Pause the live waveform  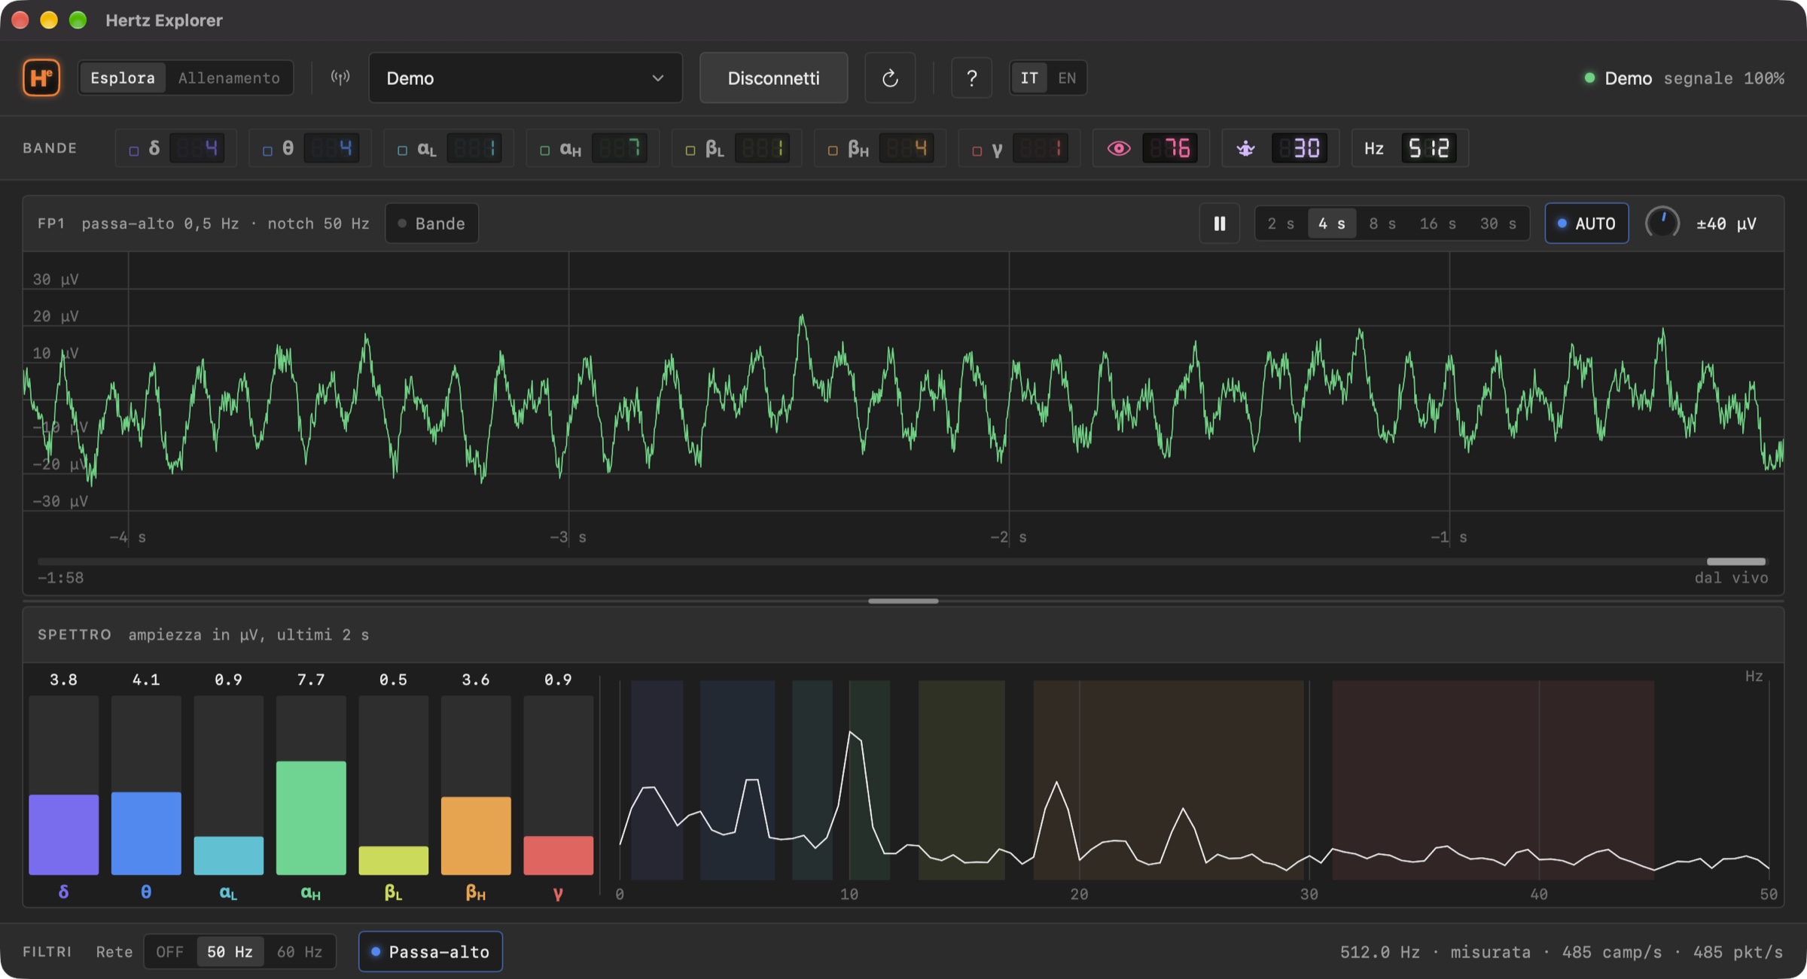pos(1220,223)
